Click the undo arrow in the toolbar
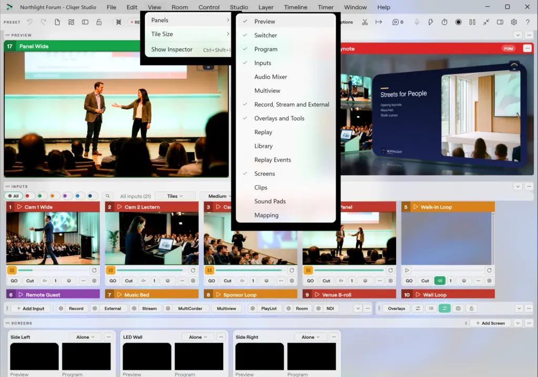This screenshot has width=538, height=377. click(29, 22)
